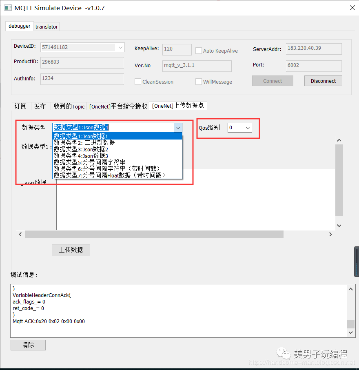Click the Disconnect button
The height and width of the screenshot is (370, 359).
323,80
